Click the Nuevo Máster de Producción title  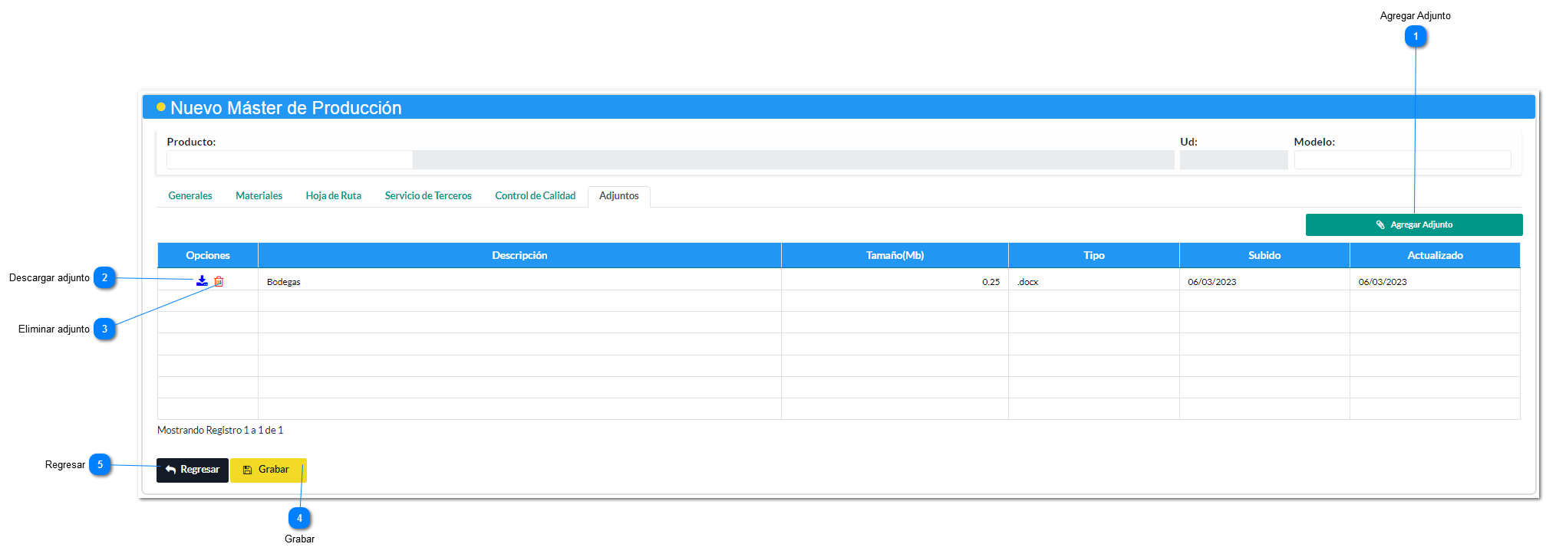coord(286,108)
